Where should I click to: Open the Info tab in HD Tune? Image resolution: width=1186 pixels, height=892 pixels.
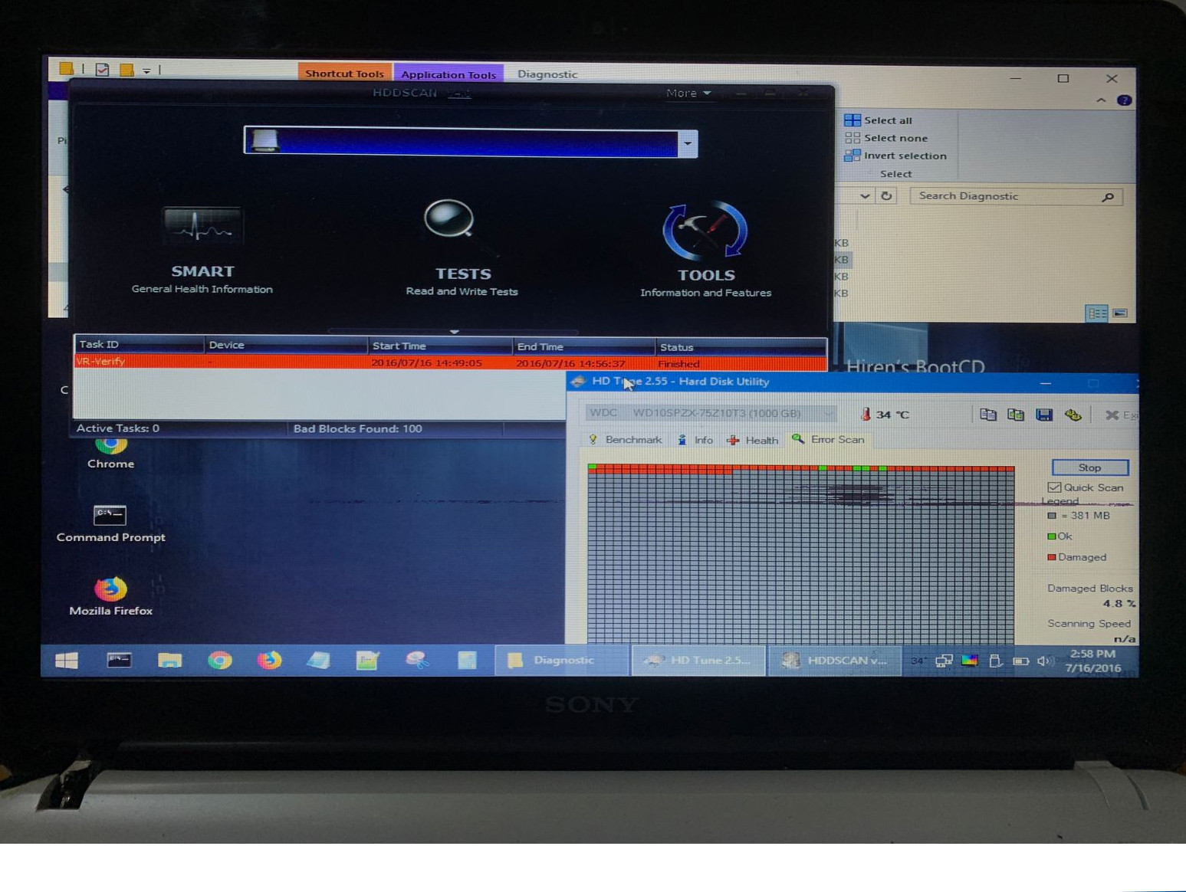pos(695,440)
